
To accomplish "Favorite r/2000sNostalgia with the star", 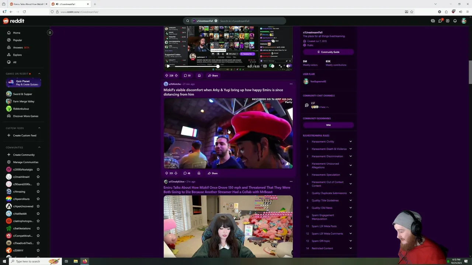I will coord(38,169).
